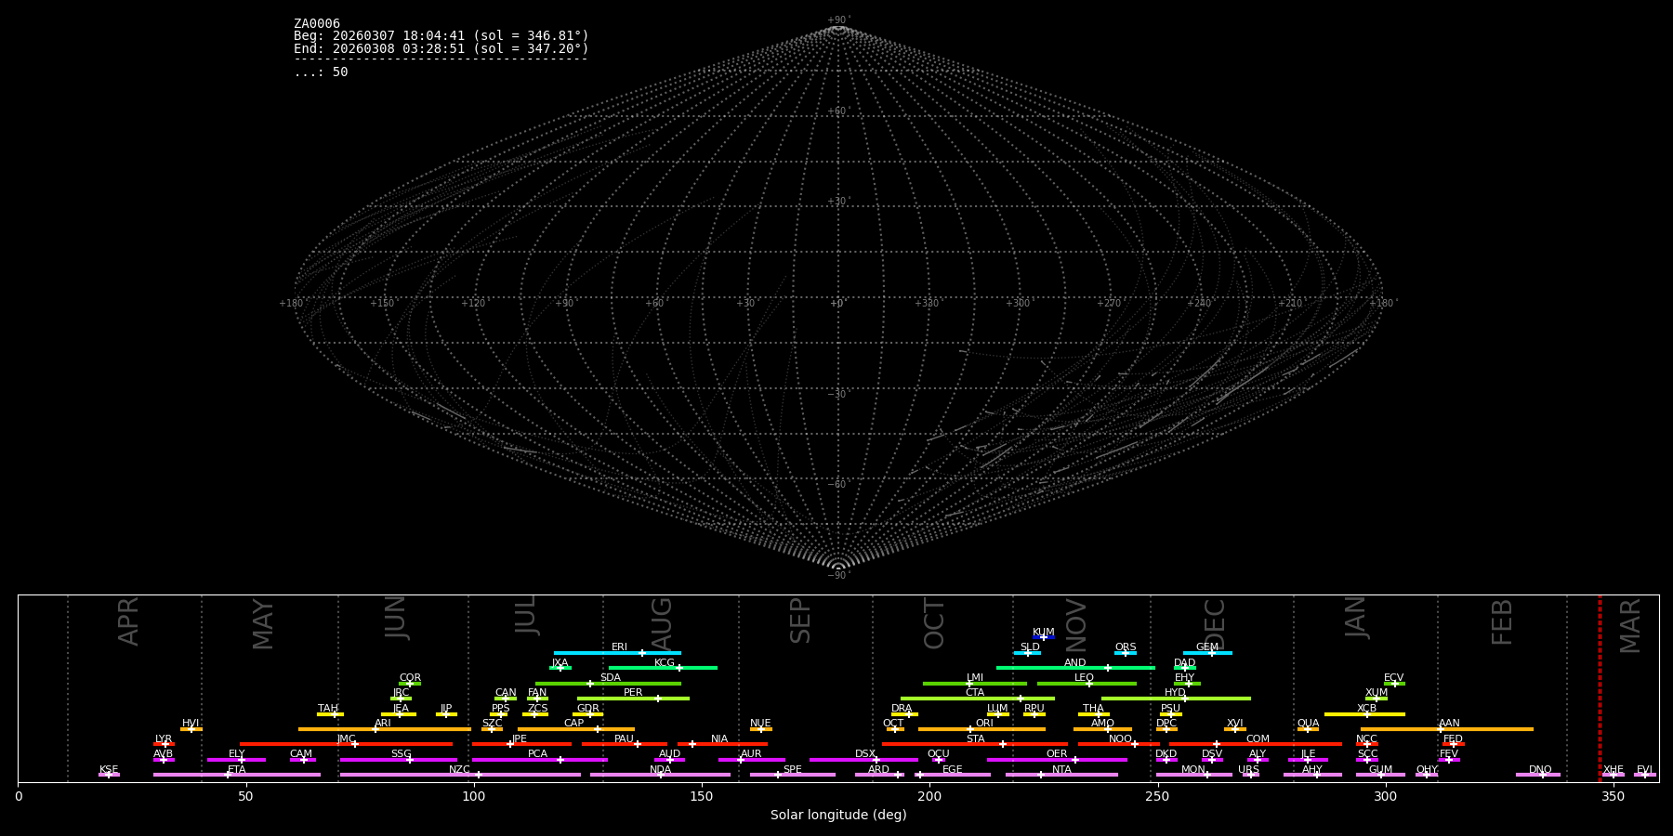Click the −90° south pole label
1673x836 pixels.
click(837, 576)
